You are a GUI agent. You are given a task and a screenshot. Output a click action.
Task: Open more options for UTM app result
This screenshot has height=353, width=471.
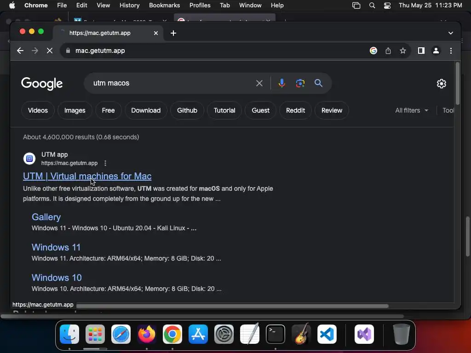coord(105,163)
